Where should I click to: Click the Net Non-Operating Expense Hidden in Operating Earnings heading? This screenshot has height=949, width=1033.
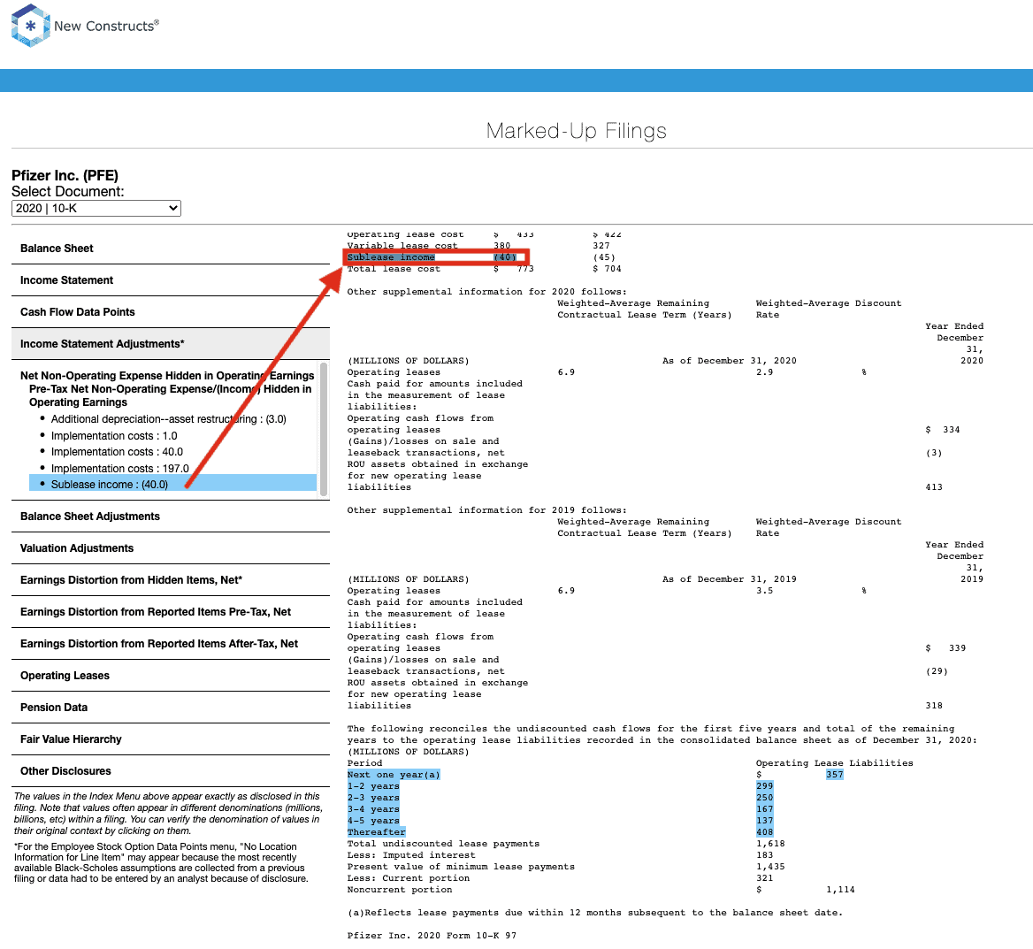pyautogui.click(x=167, y=376)
